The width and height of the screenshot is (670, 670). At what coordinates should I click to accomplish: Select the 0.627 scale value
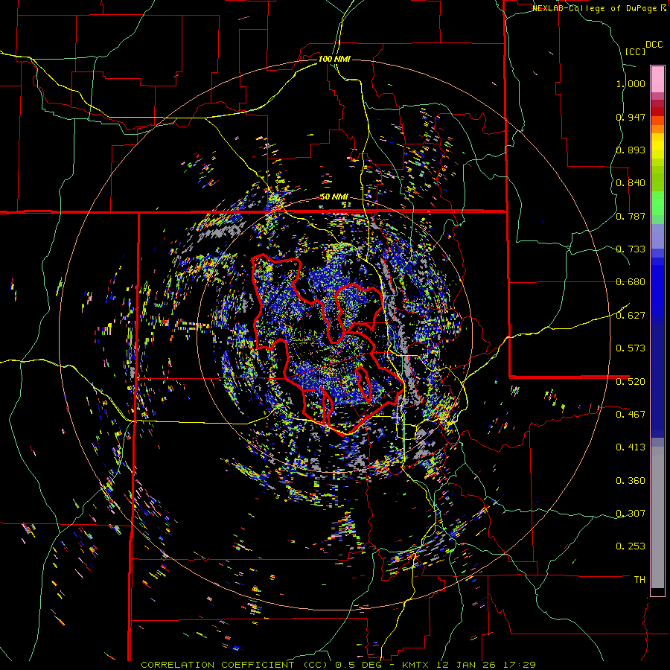pyautogui.click(x=631, y=316)
